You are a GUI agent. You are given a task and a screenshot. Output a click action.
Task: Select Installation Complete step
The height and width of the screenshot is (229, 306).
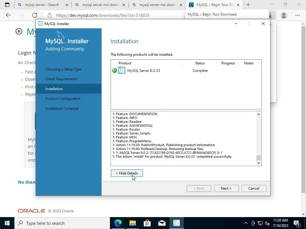tap(62, 109)
